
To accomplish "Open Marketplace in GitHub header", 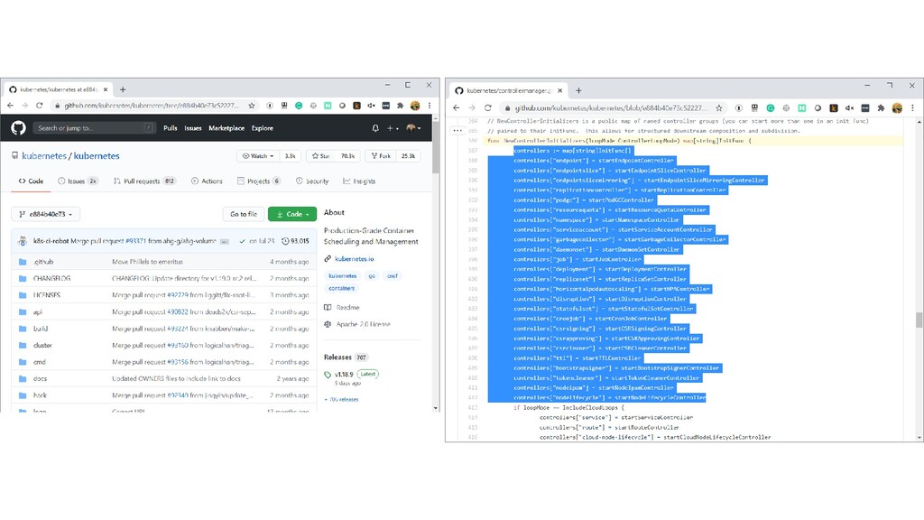I will pos(226,128).
